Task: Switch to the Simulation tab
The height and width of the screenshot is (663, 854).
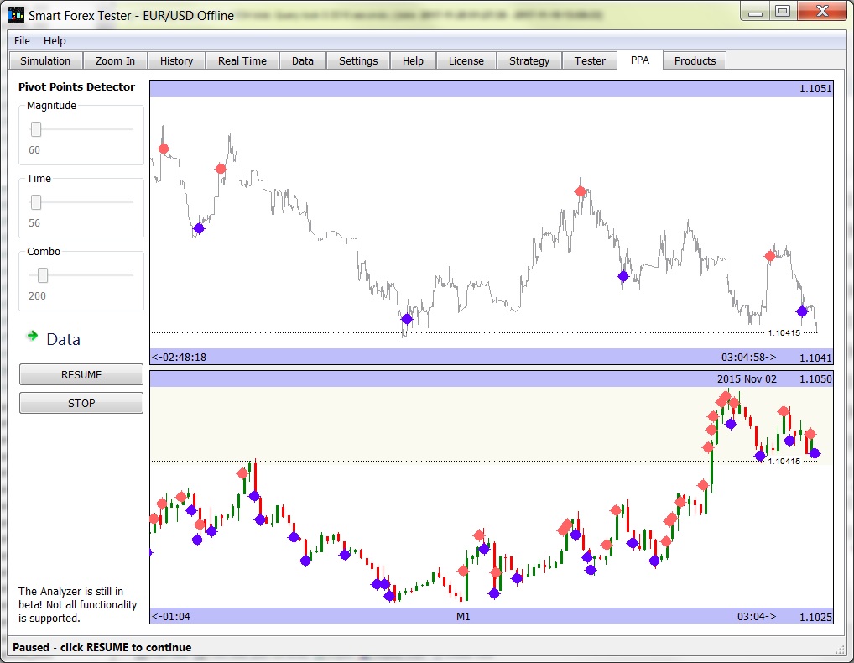Action: 46,61
